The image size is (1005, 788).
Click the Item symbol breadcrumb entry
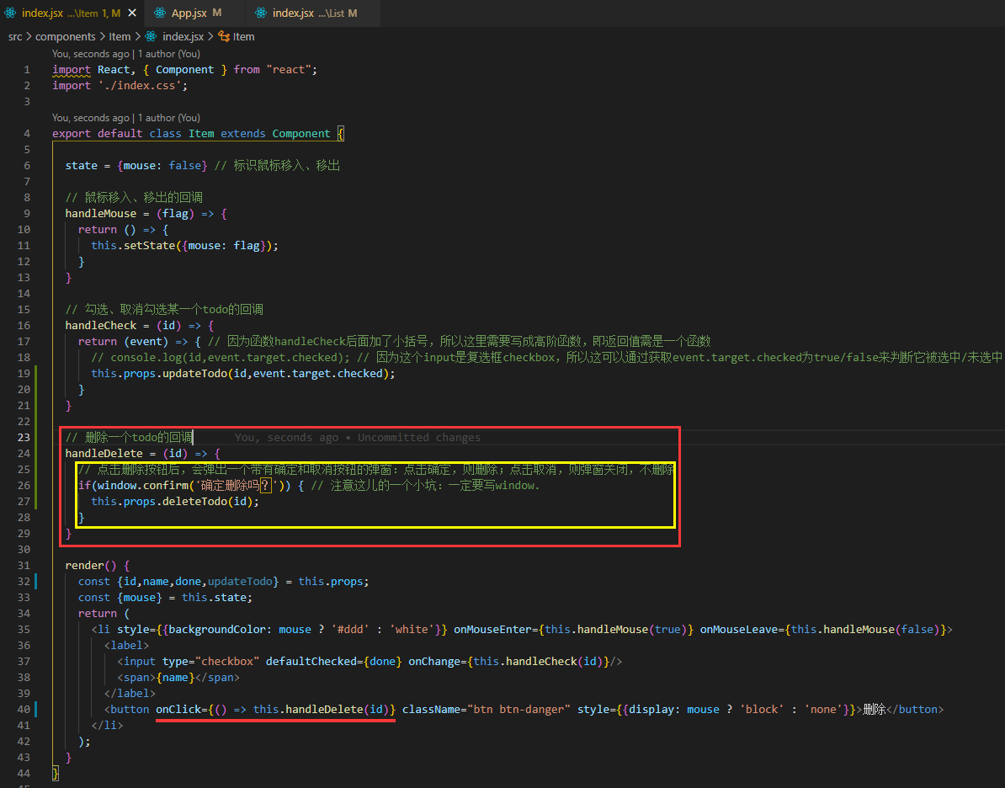click(x=242, y=36)
